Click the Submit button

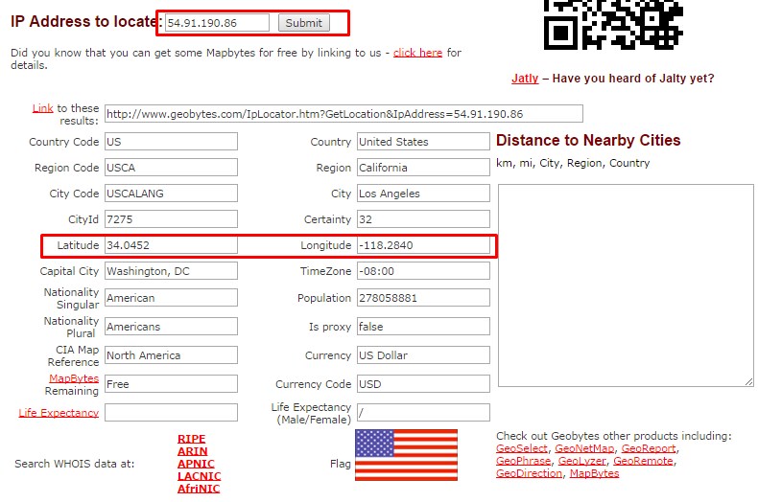[303, 23]
